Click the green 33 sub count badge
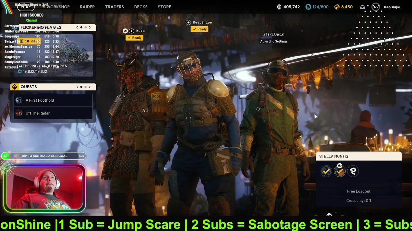The image size is (412, 231). 5,156
